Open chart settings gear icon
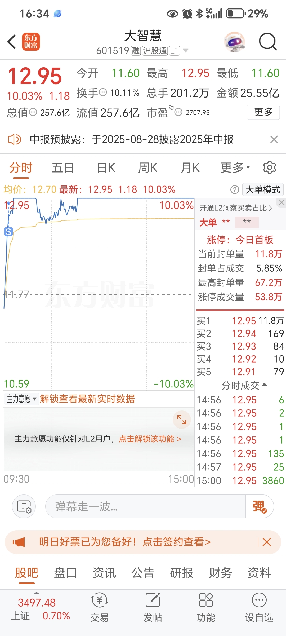Viewport: 286px width, 636px height. [x=270, y=167]
